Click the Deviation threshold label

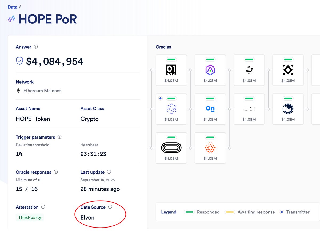point(33,145)
